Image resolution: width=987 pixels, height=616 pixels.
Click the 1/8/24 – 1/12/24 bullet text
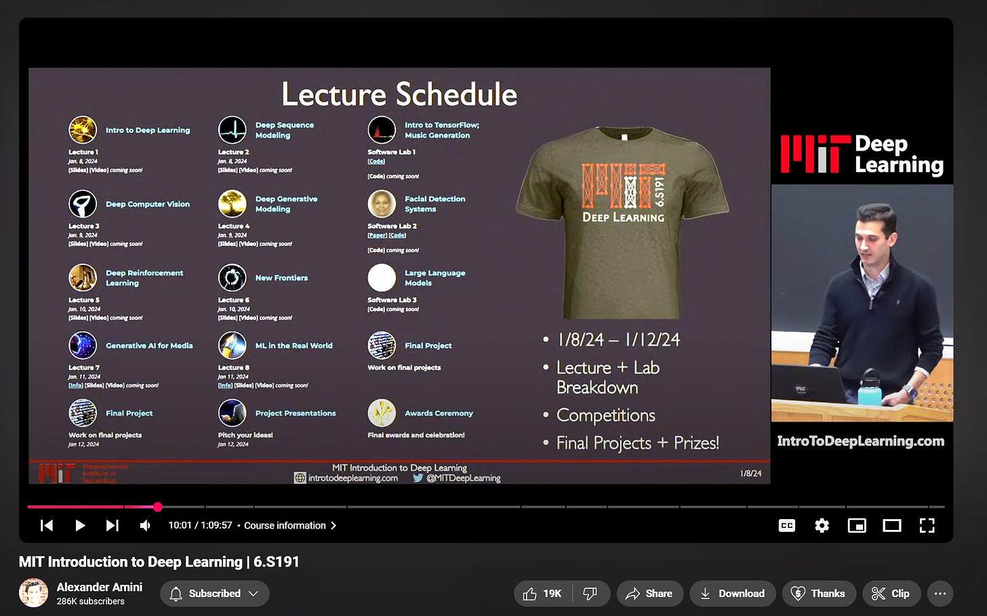pyautogui.click(x=618, y=340)
